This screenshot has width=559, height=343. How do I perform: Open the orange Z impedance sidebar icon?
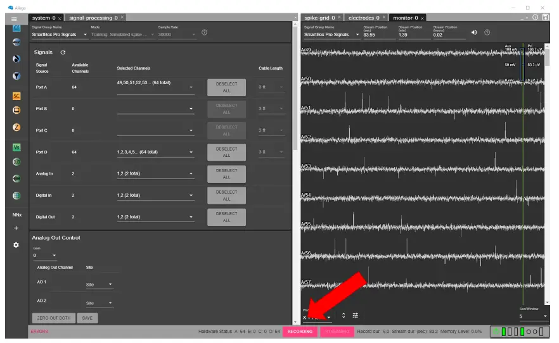coord(16,127)
